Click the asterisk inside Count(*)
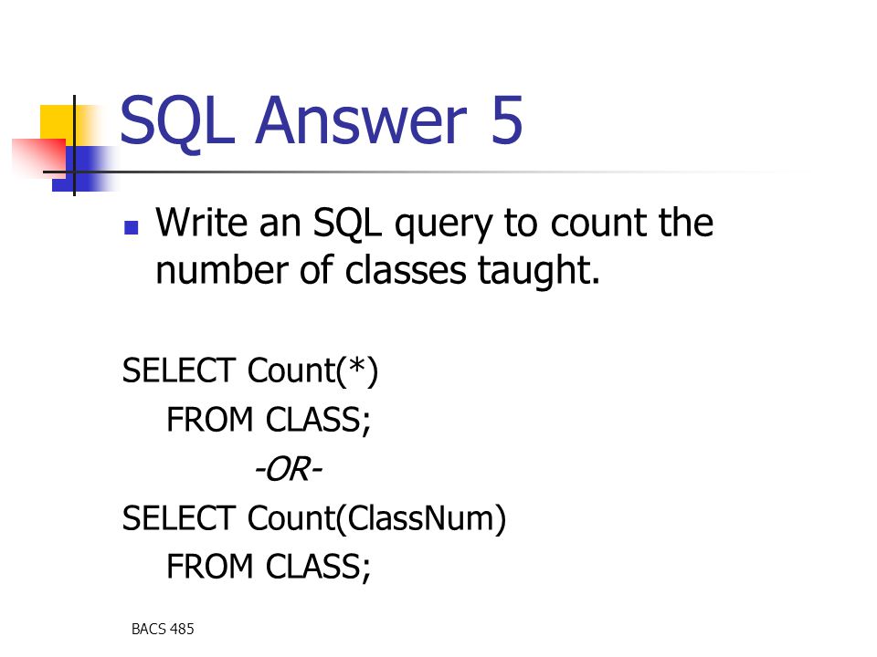 click(x=355, y=365)
